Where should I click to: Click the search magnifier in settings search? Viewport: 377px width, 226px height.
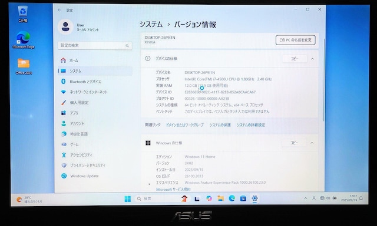[127, 46]
